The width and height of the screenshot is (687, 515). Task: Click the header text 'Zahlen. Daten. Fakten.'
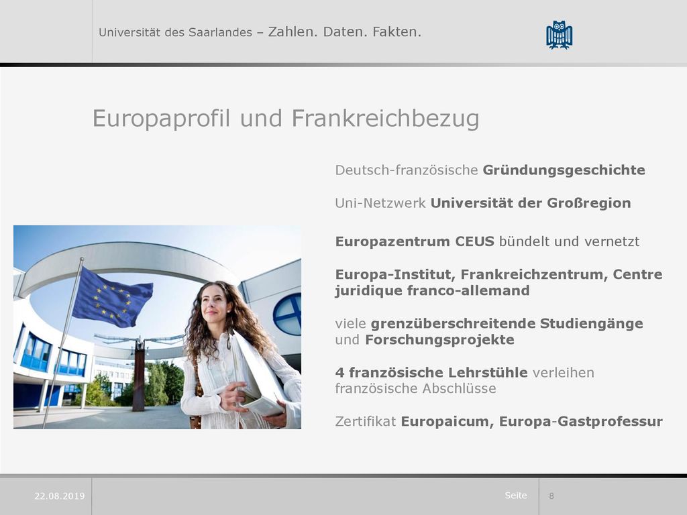[x=344, y=32]
